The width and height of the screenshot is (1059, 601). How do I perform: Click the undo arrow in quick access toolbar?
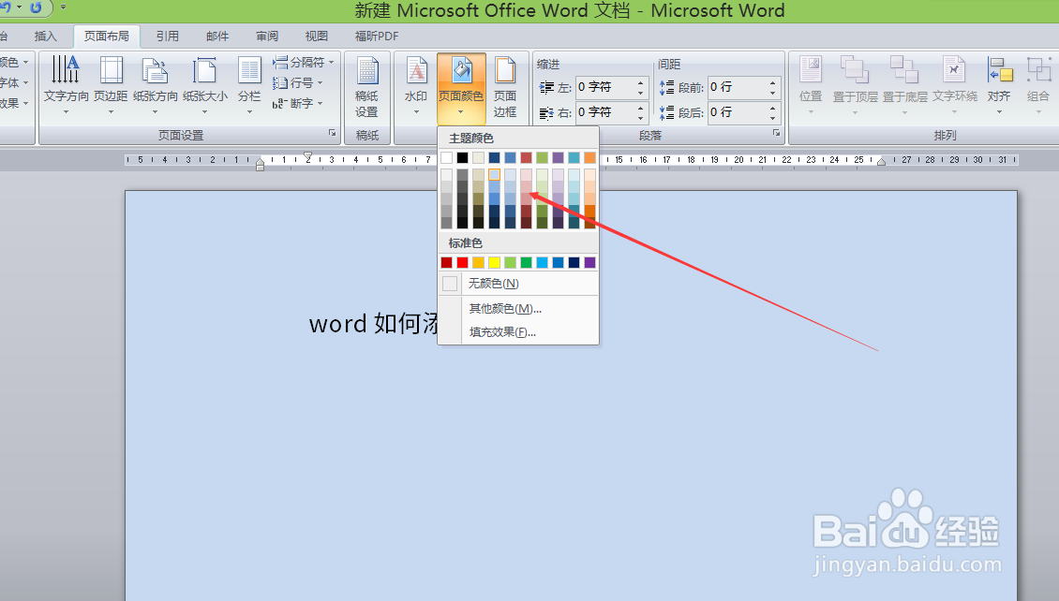point(6,7)
